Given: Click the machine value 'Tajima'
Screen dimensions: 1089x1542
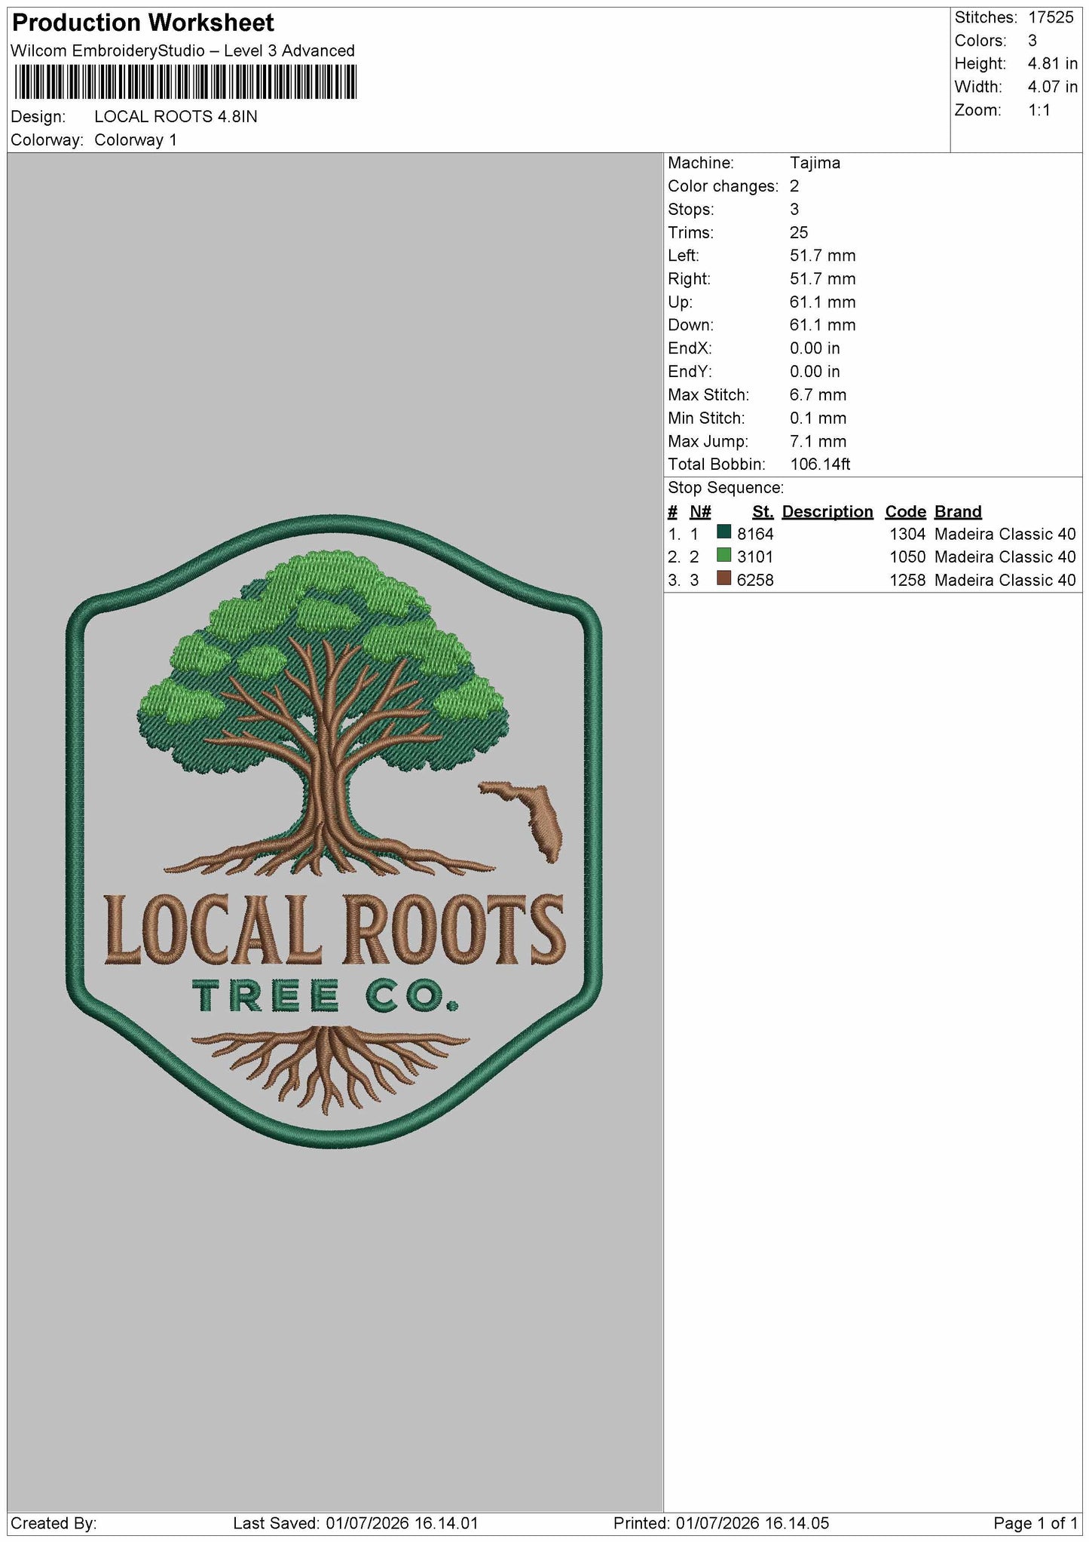Looking at the screenshot, I should 815,163.
